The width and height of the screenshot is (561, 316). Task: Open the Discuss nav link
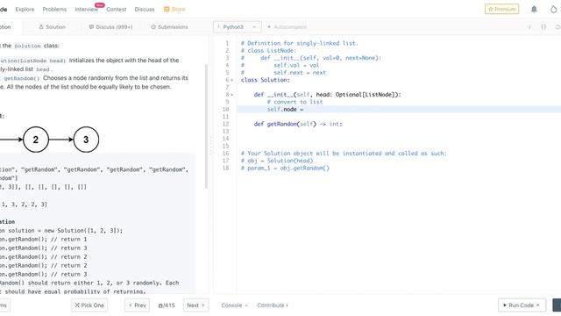click(145, 10)
